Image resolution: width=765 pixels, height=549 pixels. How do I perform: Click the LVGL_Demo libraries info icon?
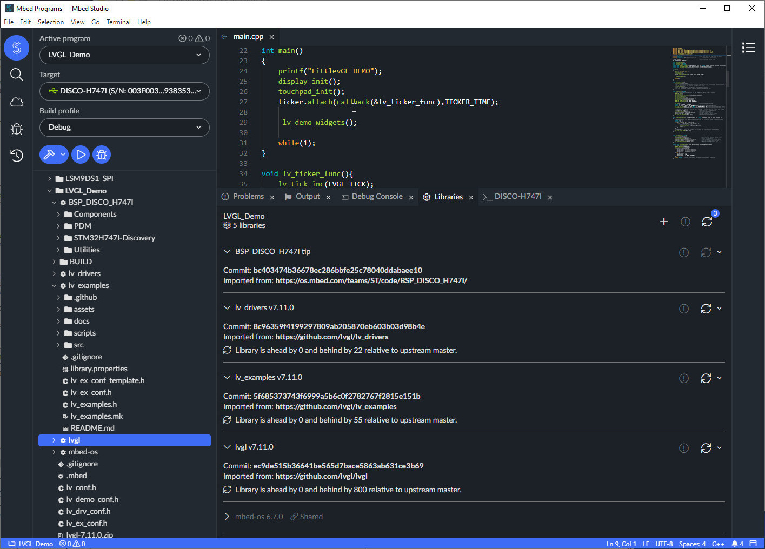[686, 222]
